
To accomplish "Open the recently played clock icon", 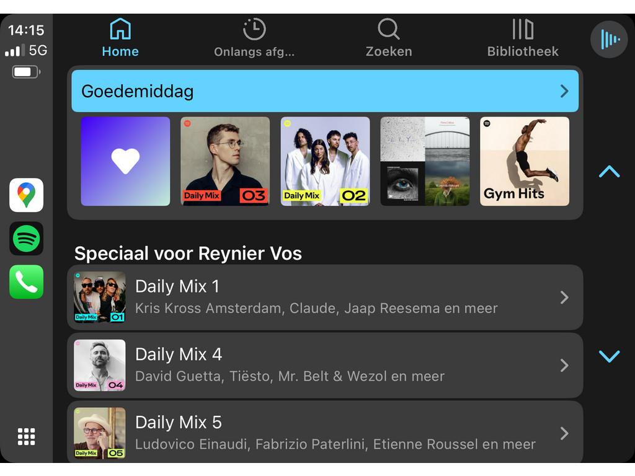I will (254, 29).
